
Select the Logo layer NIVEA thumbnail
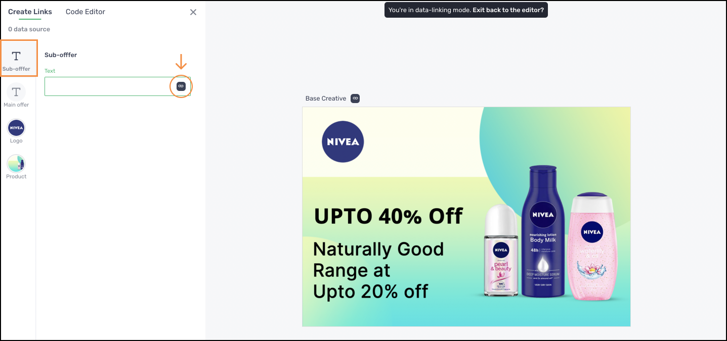(x=16, y=128)
